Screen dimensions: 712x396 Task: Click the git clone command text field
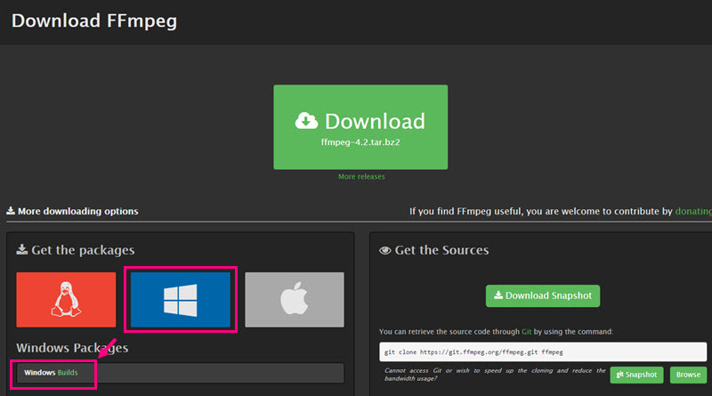[x=543, y=352]
